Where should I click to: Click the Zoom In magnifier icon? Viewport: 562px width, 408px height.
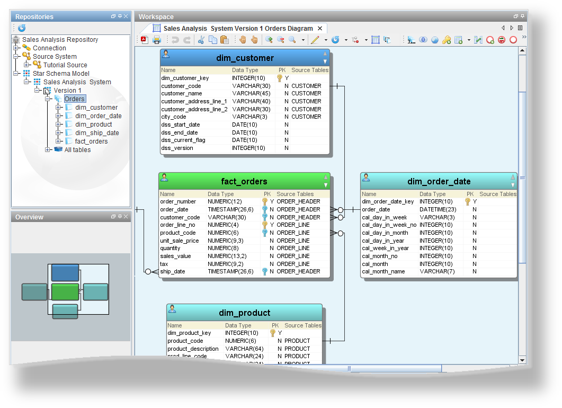tap(269, 40)
